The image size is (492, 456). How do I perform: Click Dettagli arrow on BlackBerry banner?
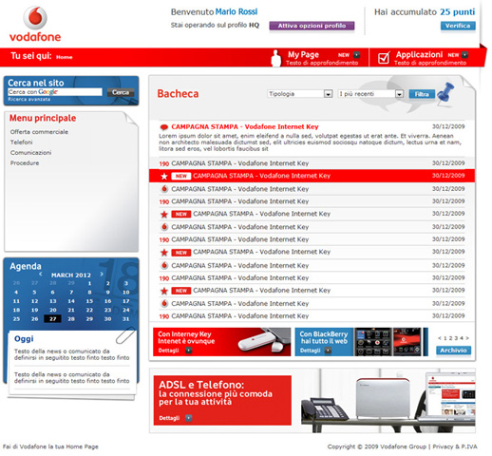coord(328,351)
